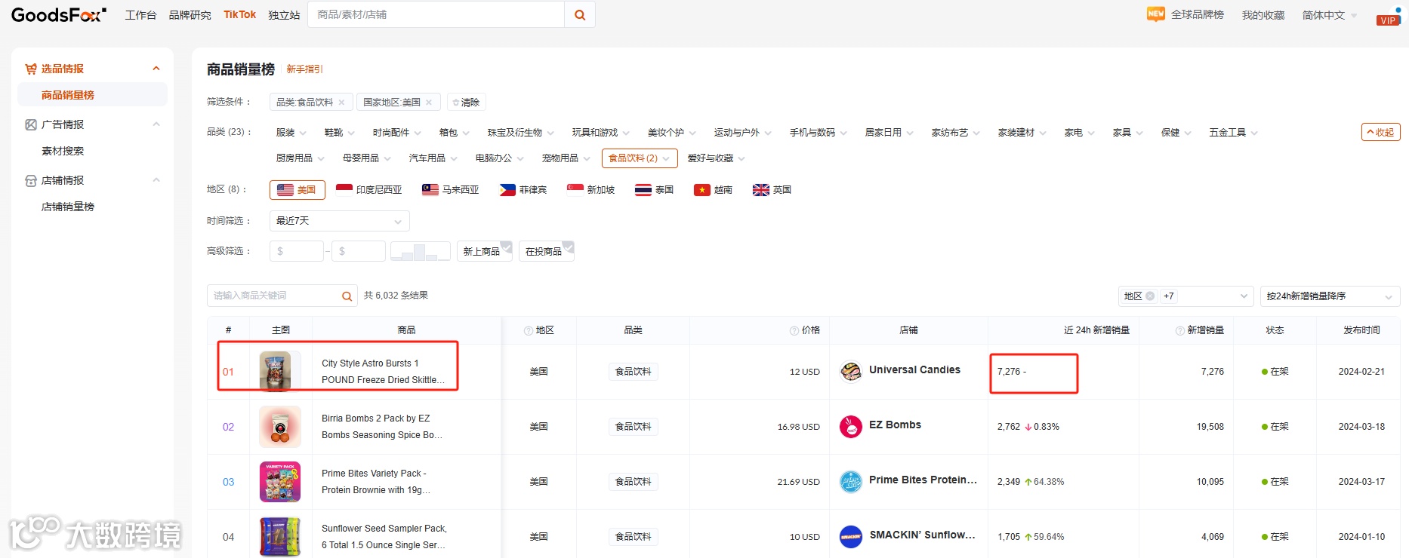This screenshot has width=1409, height=558.
Task: Select the 马来西亚 region filter
Action: tap(451, 190)
